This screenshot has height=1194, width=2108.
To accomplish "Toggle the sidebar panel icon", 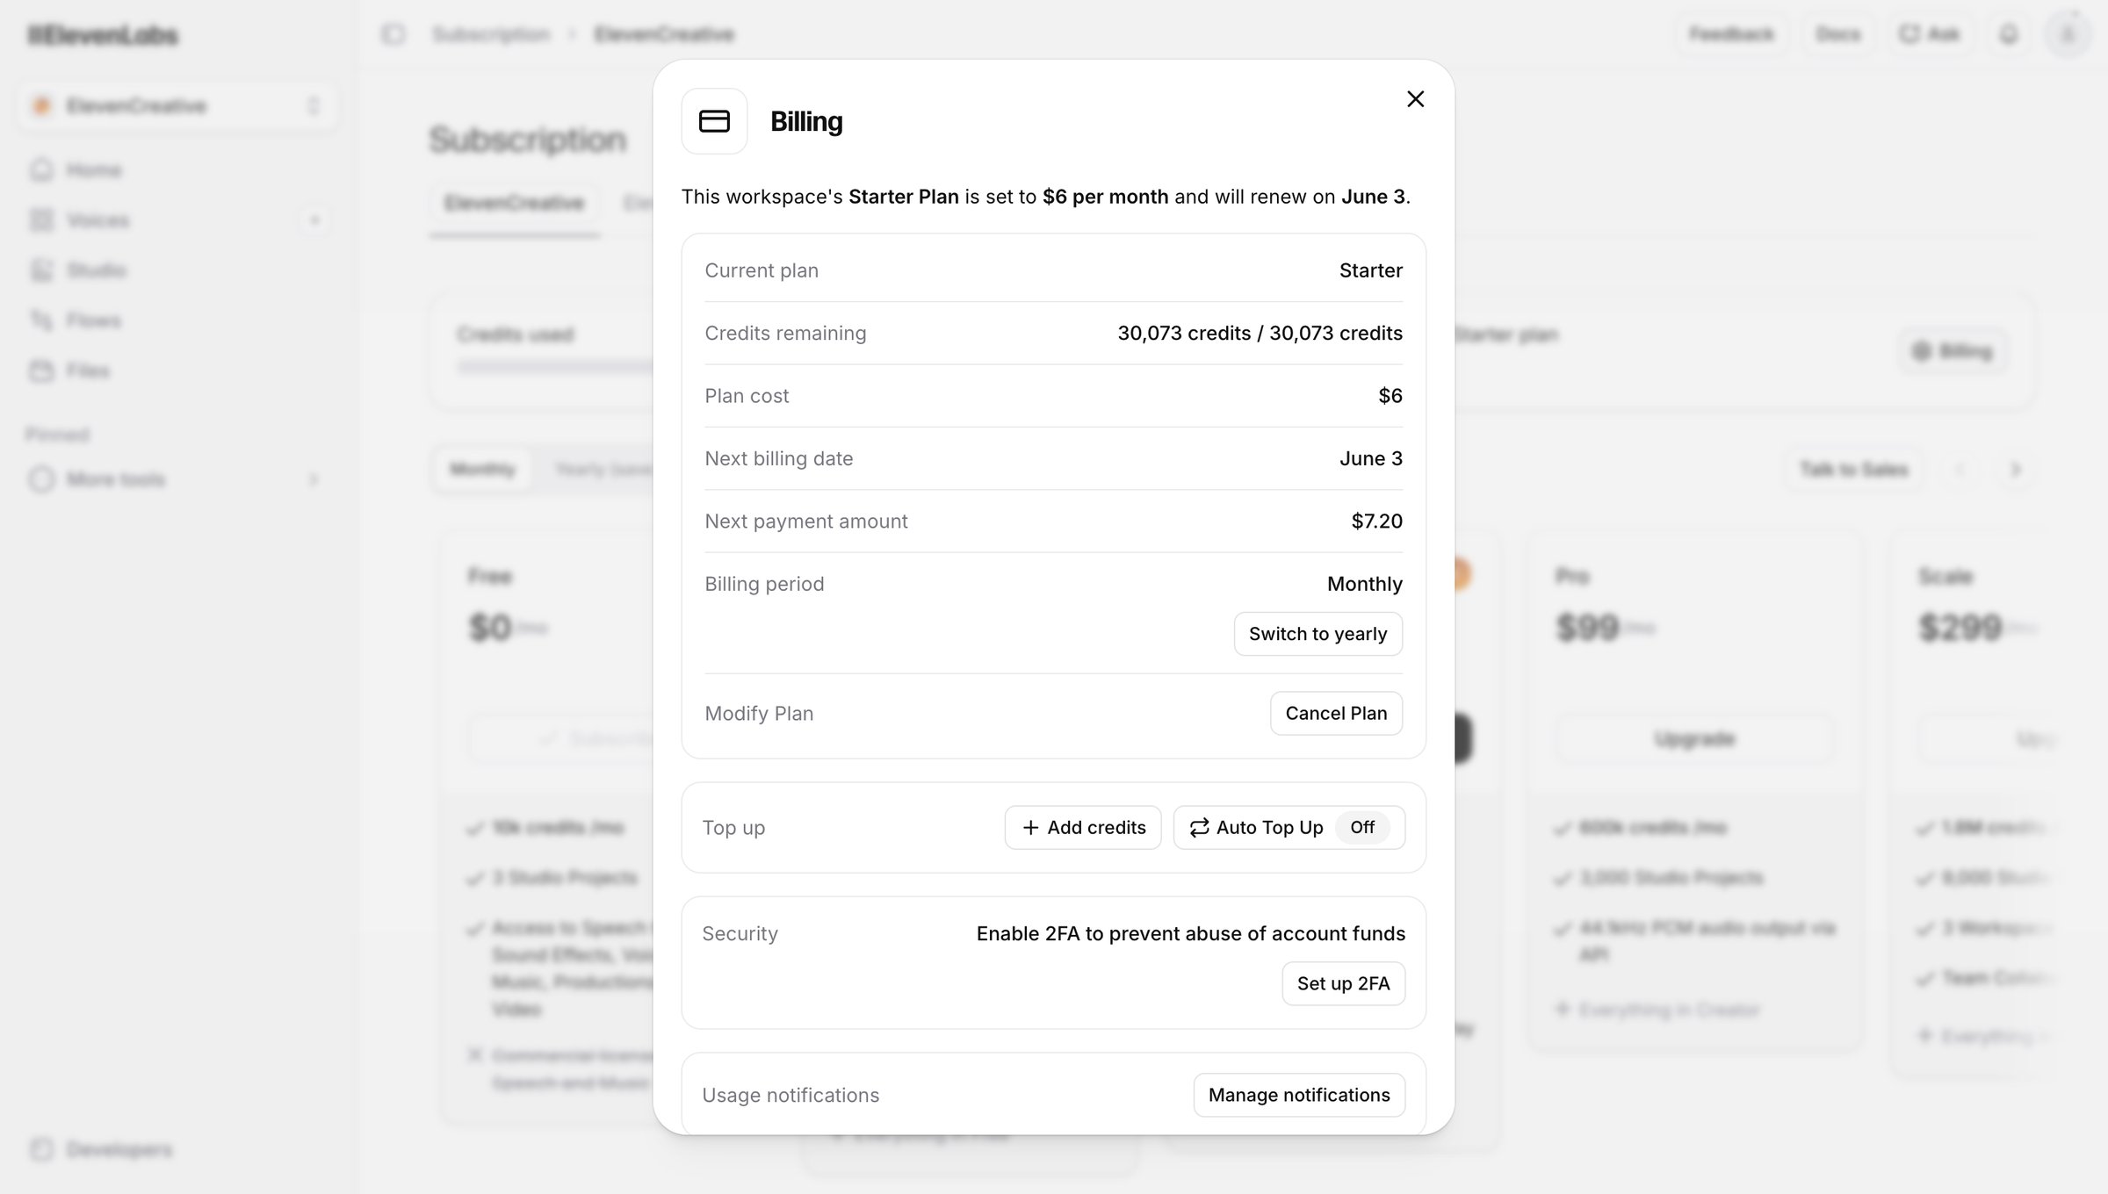I will pyautogui.click(x=393, y=34).
